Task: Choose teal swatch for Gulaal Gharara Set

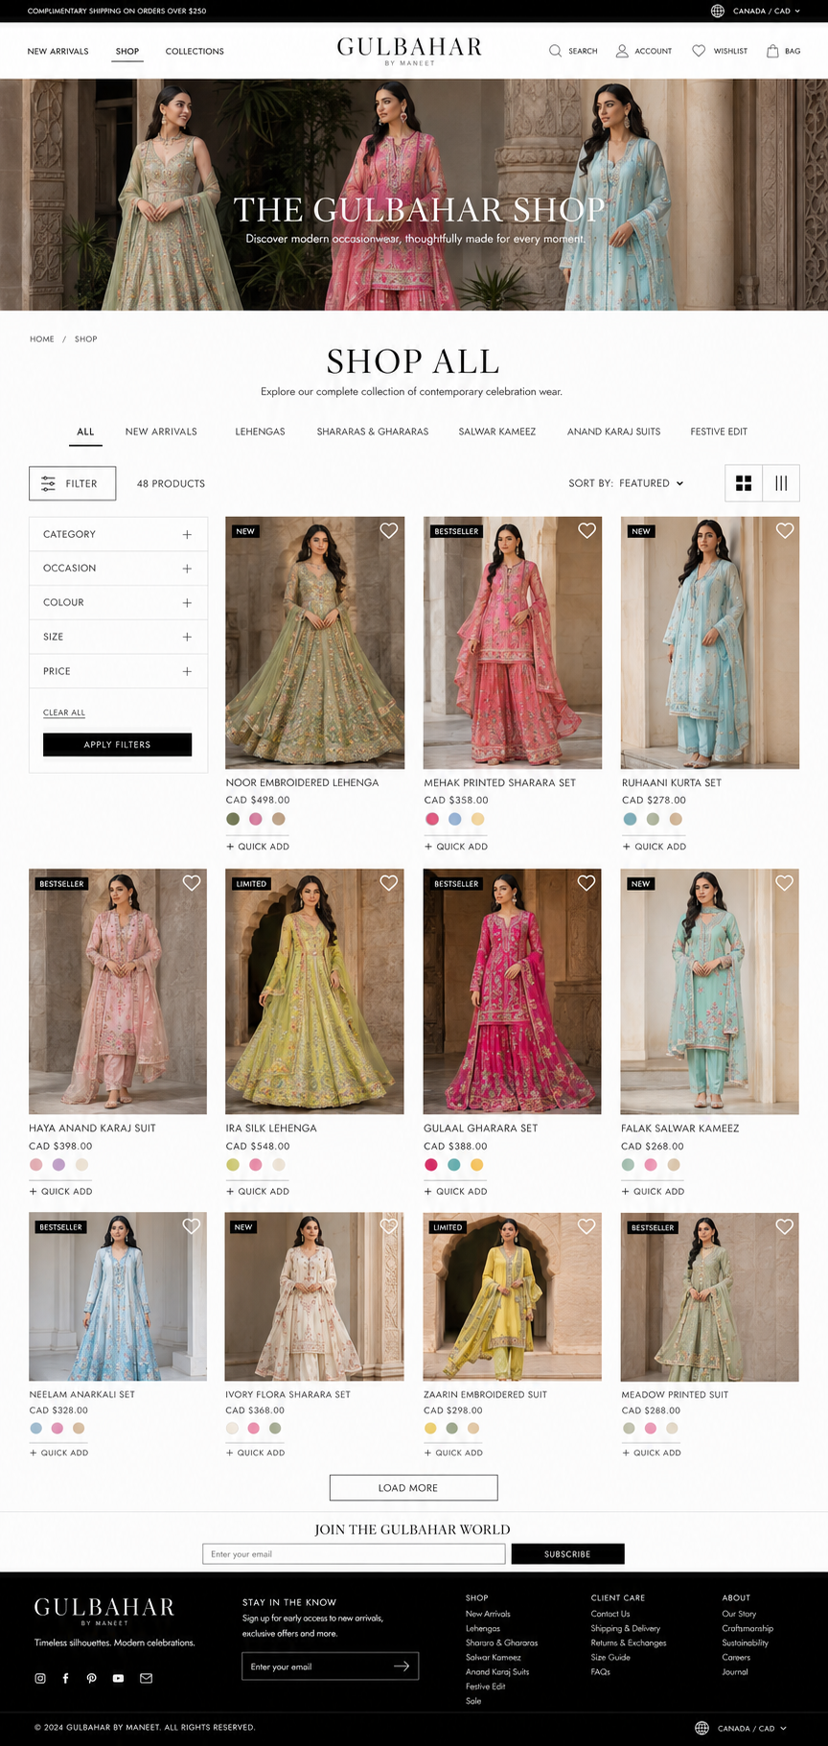Action: pos(453,1165)
